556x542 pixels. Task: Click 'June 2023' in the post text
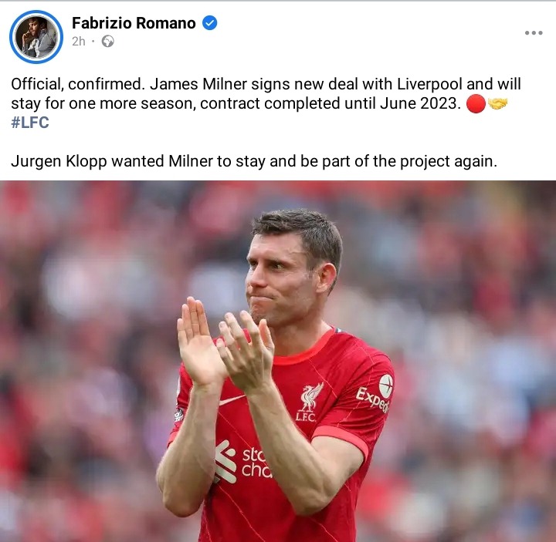pos(420,103)
